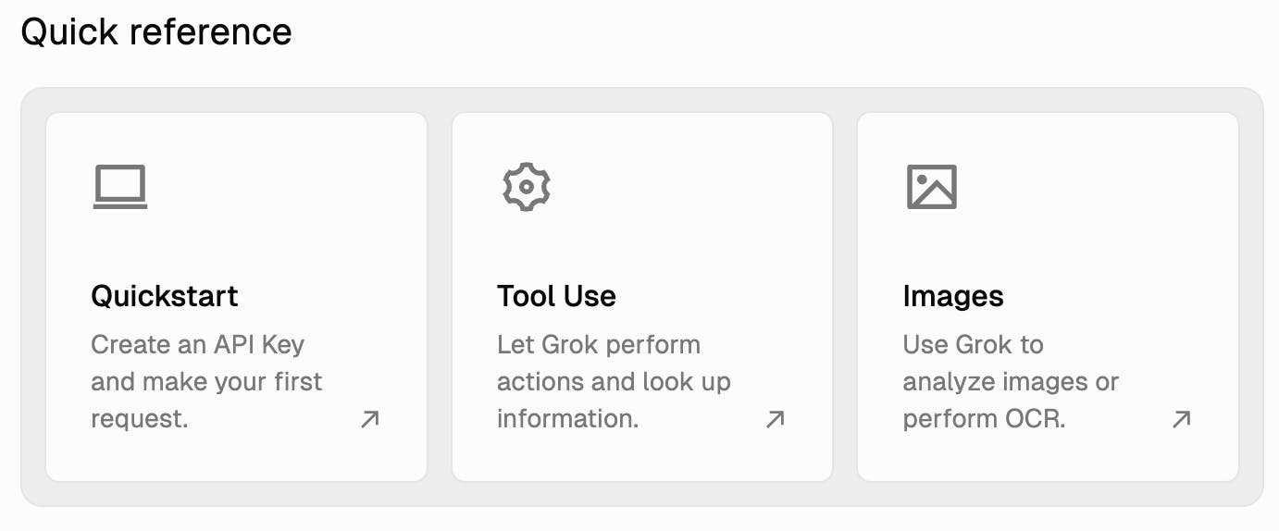1279x531 pixels.
Task: Click the Tool Use card description paragraph
Action: point(613,382)
